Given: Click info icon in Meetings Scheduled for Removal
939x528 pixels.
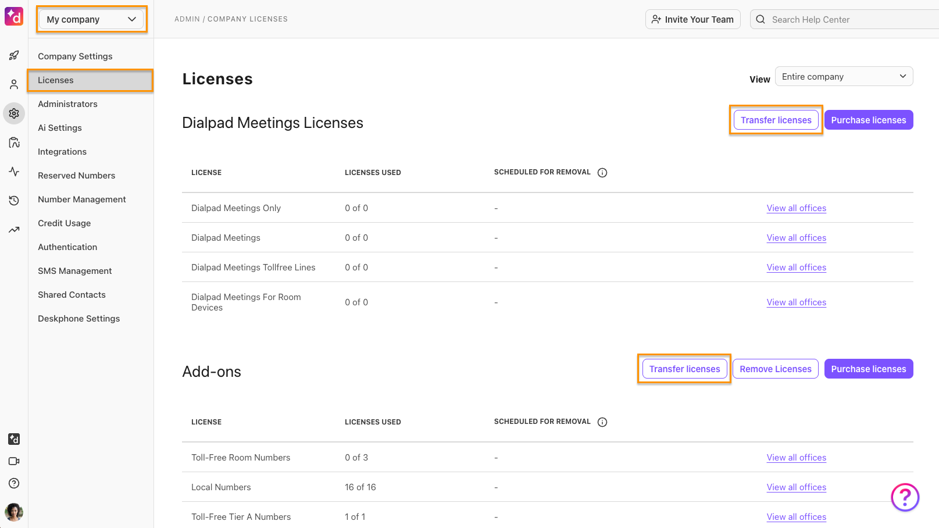Looking at the screenshot, I should (x=602, y=173).
